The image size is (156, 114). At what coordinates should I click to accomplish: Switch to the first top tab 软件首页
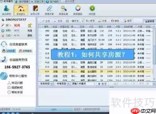7,1
